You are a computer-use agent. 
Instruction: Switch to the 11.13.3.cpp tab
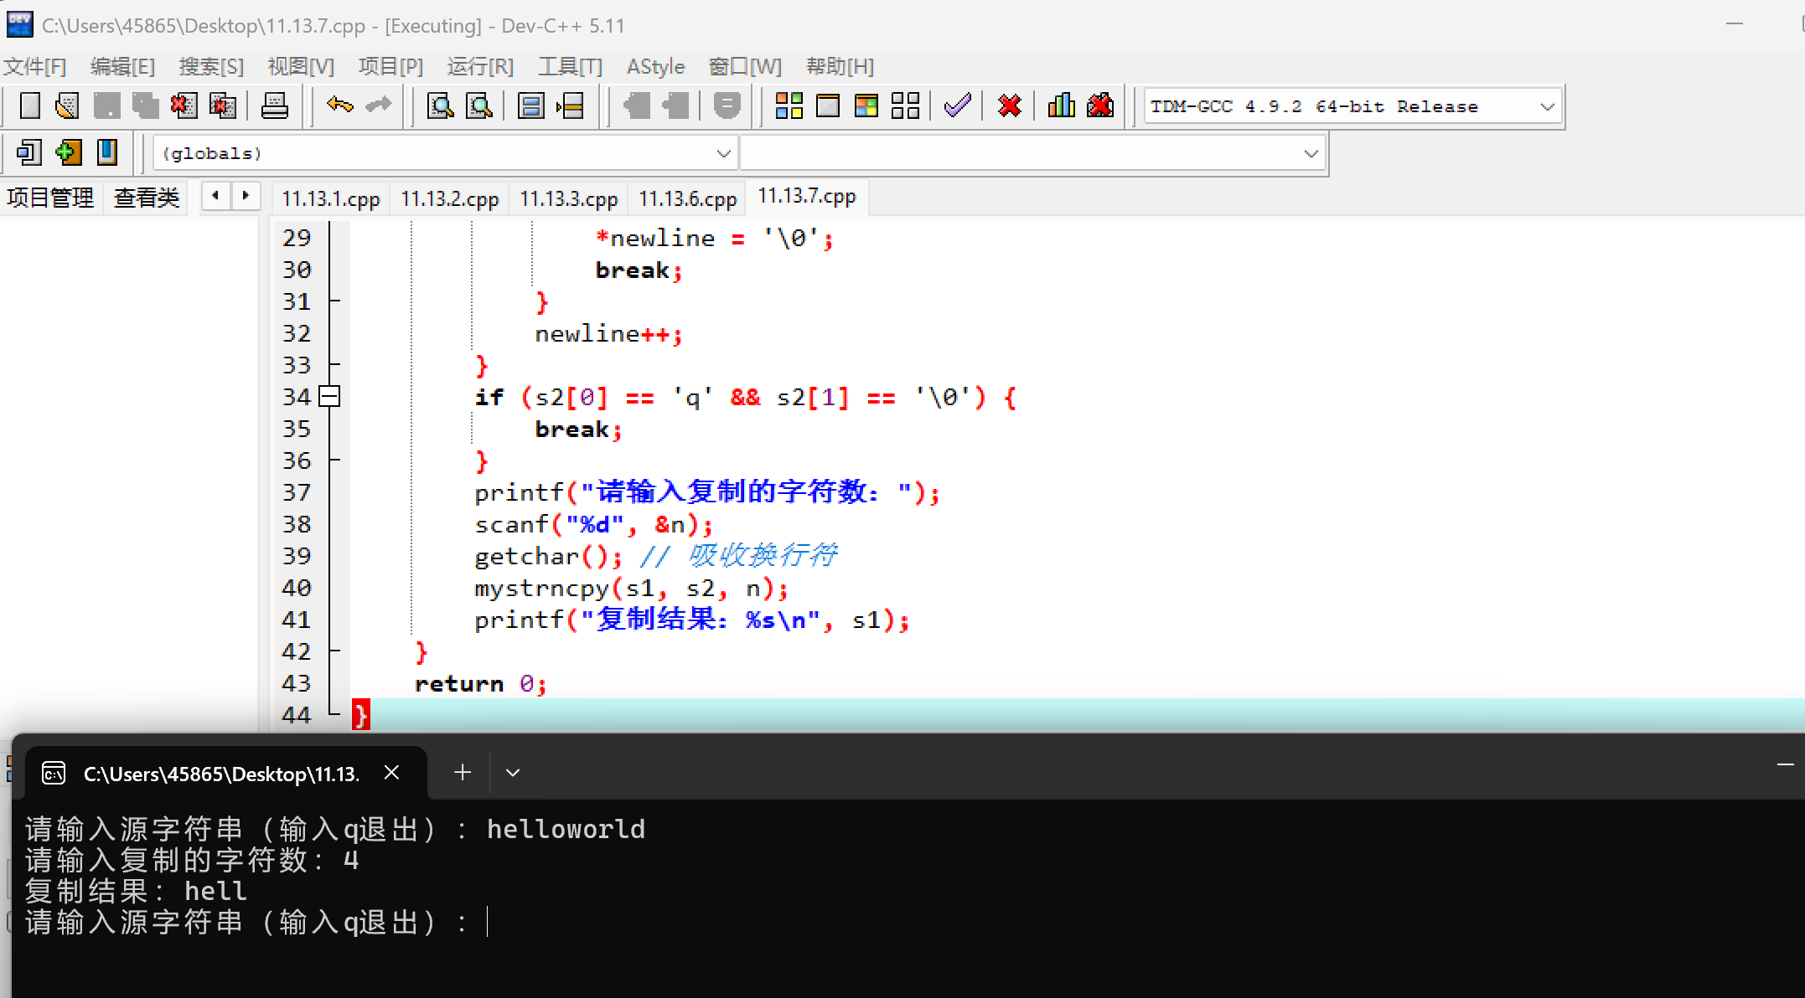(568, 199)
